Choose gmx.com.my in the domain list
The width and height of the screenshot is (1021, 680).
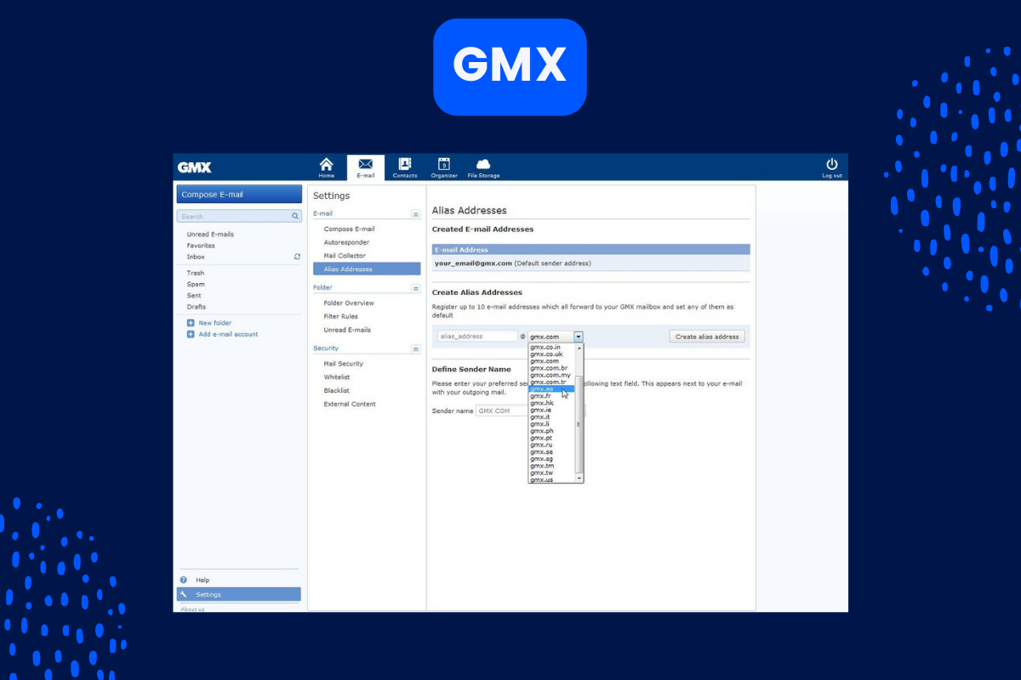pyautogui.click(x=550, y=375)
